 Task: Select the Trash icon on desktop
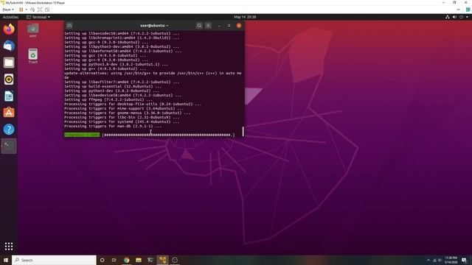tap(32, 56)
